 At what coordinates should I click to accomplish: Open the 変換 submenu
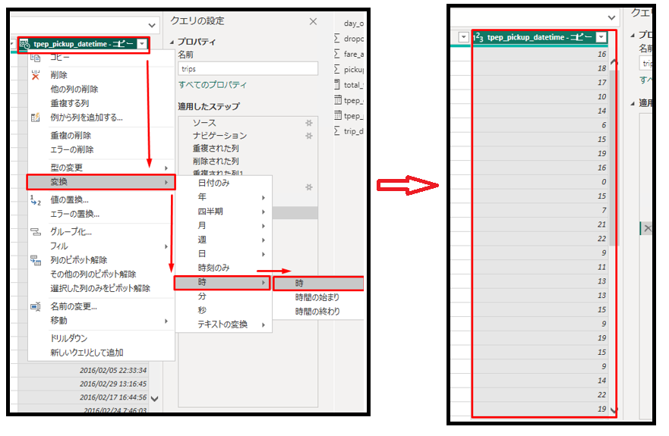101,182
